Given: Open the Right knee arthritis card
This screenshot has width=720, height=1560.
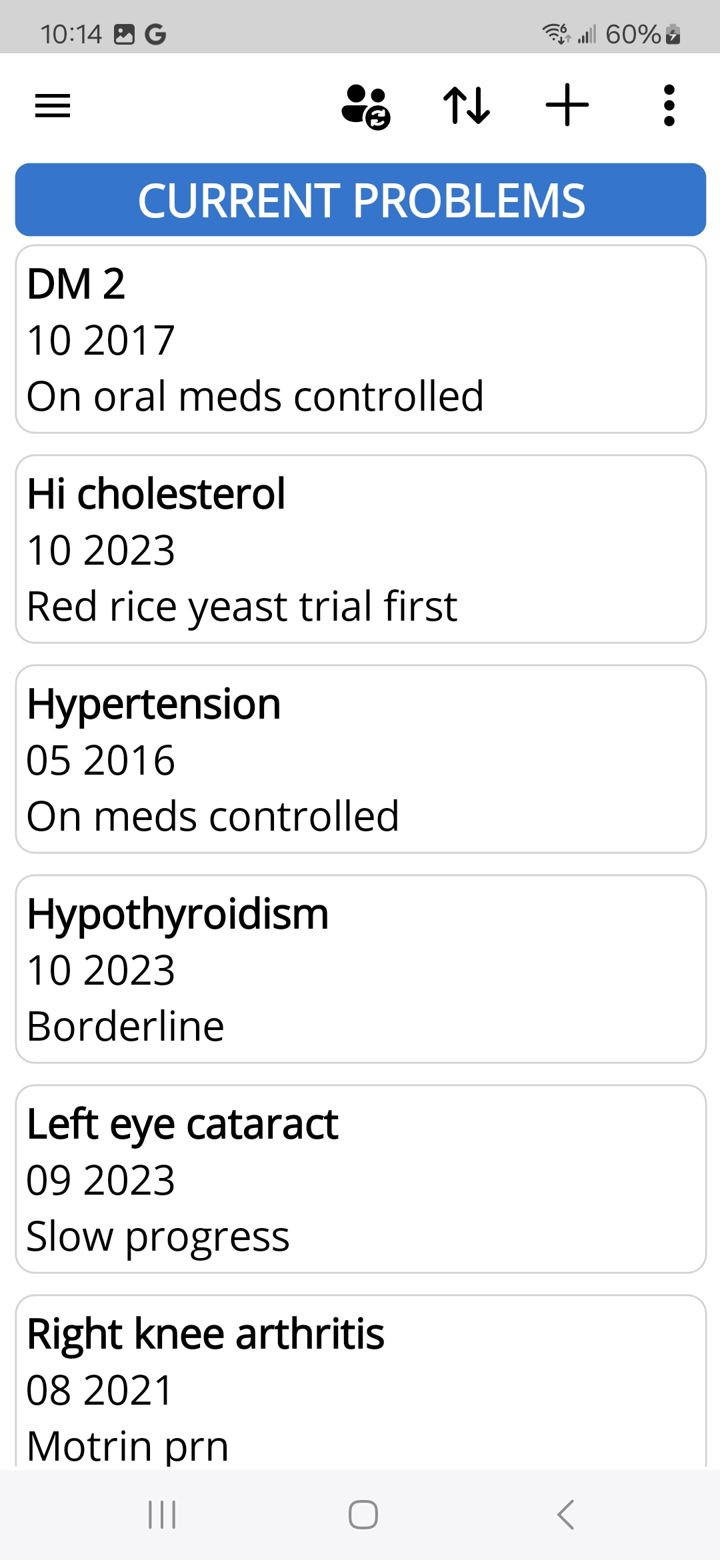Looking at the screenshot, I should click(x=360, y=1383).
